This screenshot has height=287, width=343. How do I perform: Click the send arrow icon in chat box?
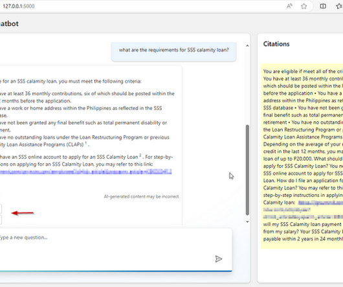tap(219, 258)
